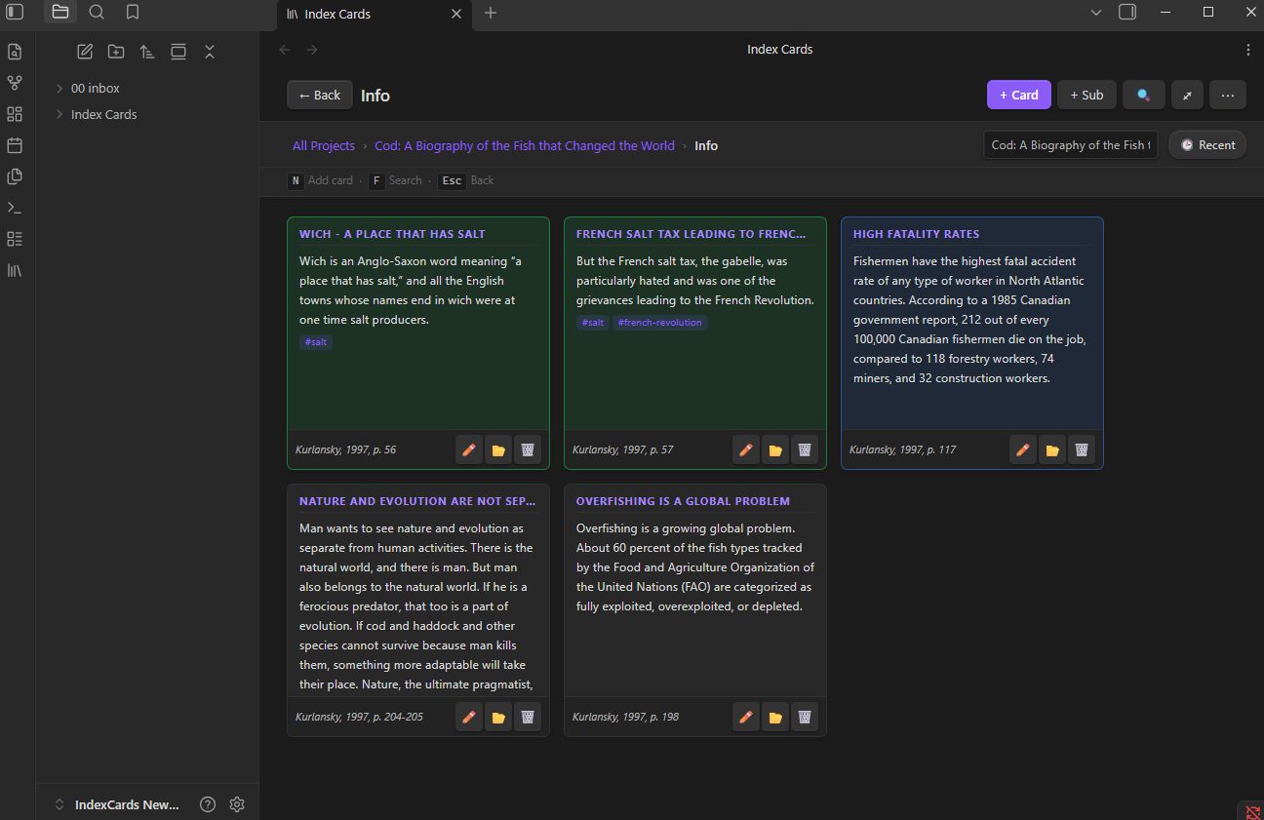Change the file explorer sort order

coord(147,52)
